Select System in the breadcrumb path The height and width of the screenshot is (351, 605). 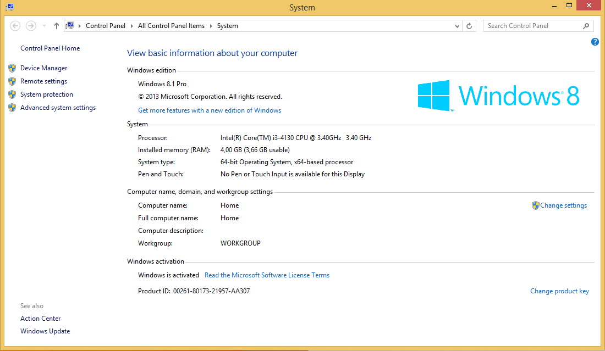pyautogui.click(x=227, y=26)
